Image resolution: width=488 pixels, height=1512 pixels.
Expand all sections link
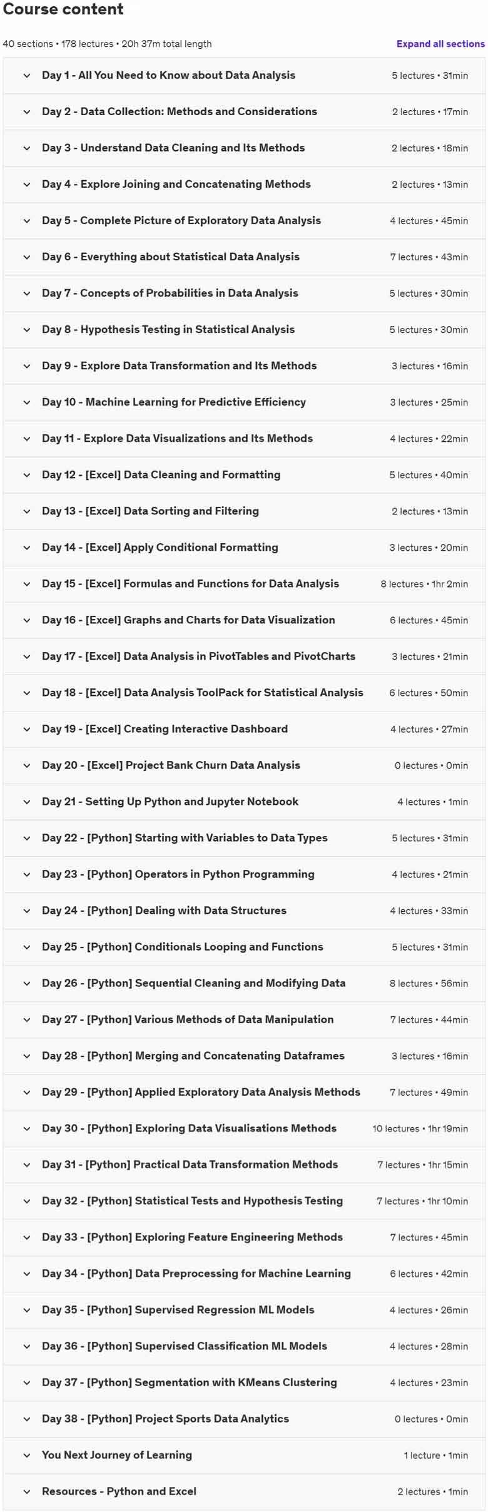pyautogui.click(x=440, y=44)
